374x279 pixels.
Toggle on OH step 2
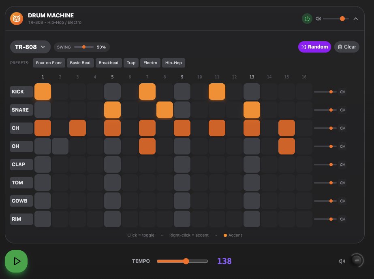click(x=60, y=146)
